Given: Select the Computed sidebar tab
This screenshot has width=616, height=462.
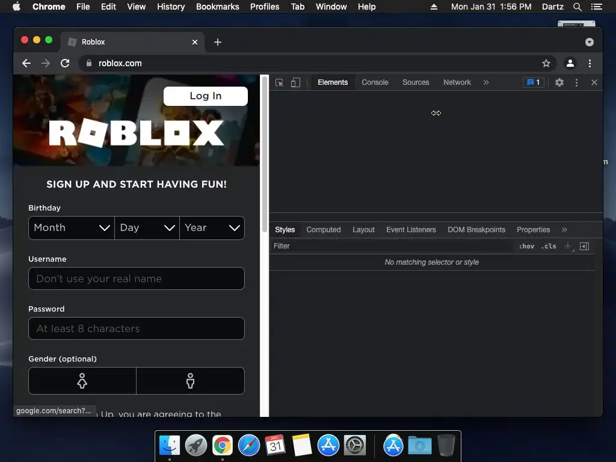Looking at the screenshot, I should (323, 230).
